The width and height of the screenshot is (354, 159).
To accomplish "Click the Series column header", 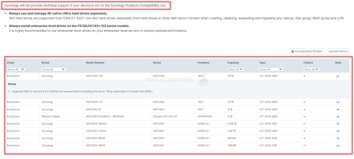I will point(157,63).
